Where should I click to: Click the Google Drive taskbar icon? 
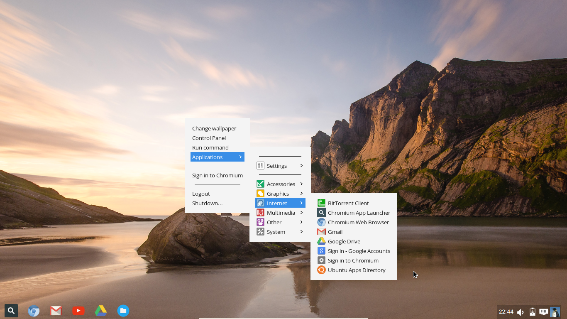click(x=101, y=311)
